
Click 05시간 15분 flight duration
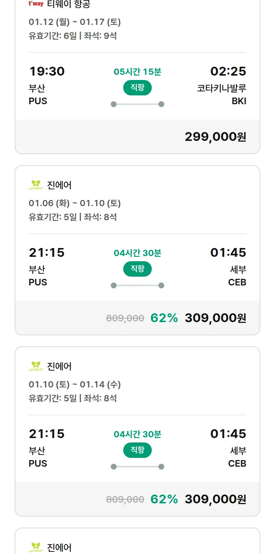pyautogui.click(x=137, y=72)
